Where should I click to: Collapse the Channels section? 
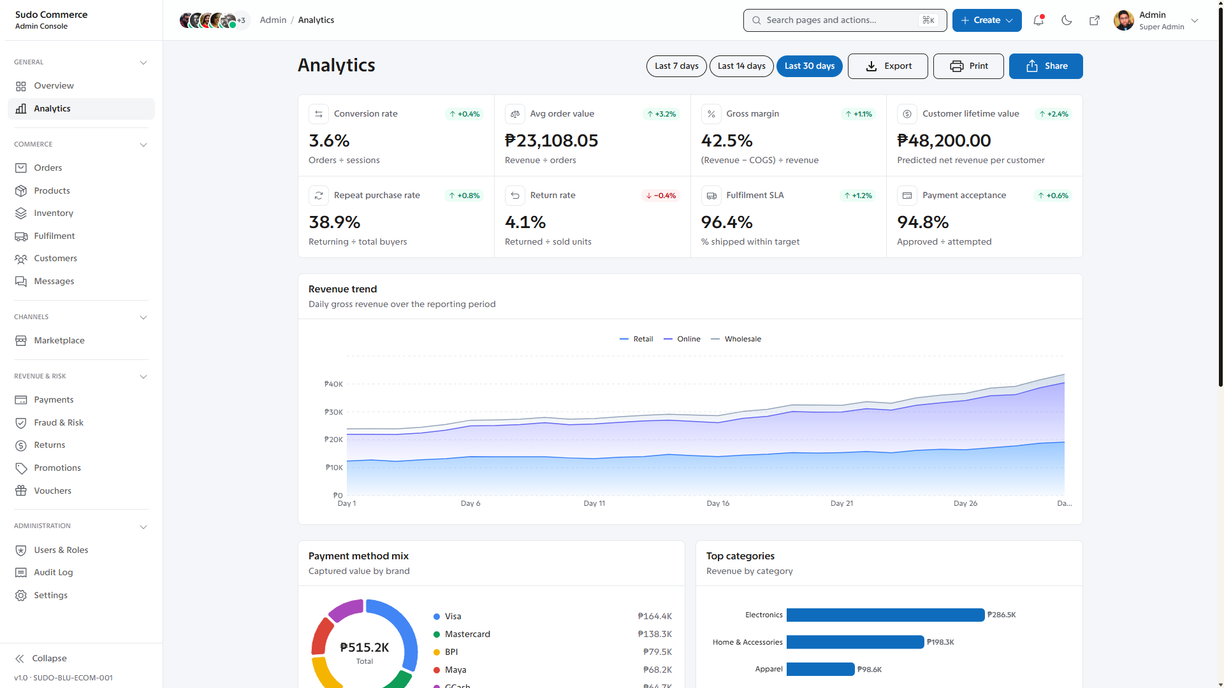143,317
